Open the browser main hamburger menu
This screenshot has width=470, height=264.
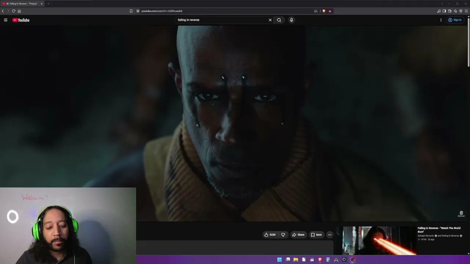coord(466,11)
